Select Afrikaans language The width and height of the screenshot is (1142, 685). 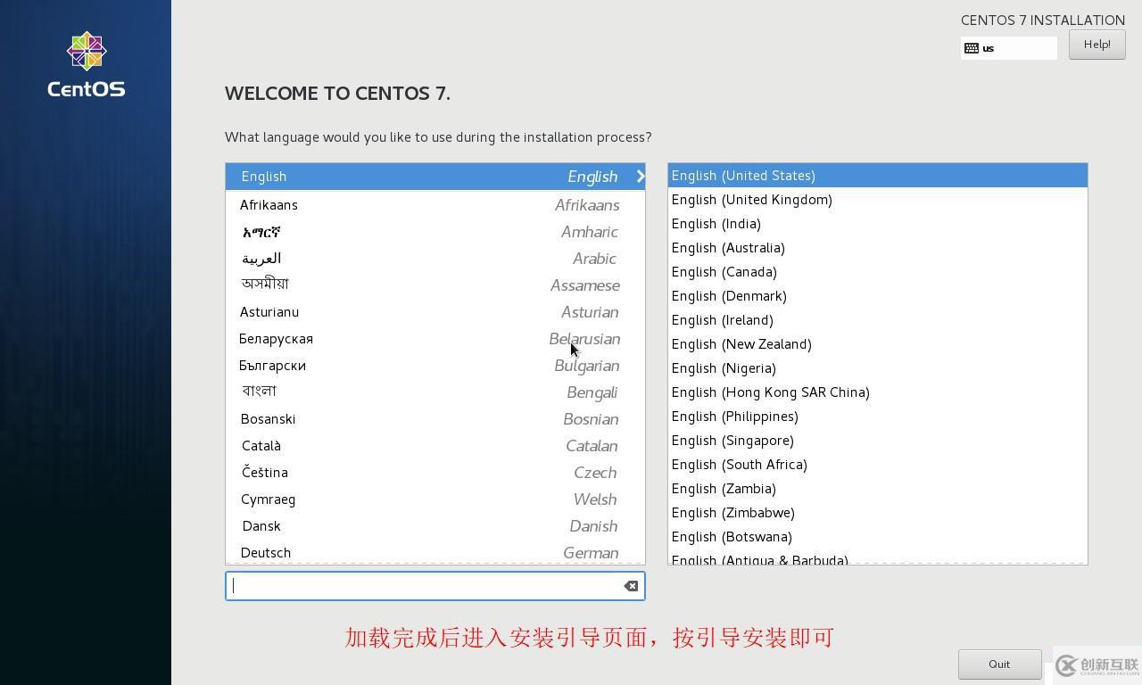pos(435,205)
